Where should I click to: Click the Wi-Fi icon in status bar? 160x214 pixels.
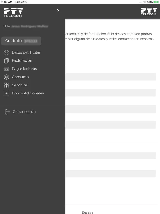point(145,2)
